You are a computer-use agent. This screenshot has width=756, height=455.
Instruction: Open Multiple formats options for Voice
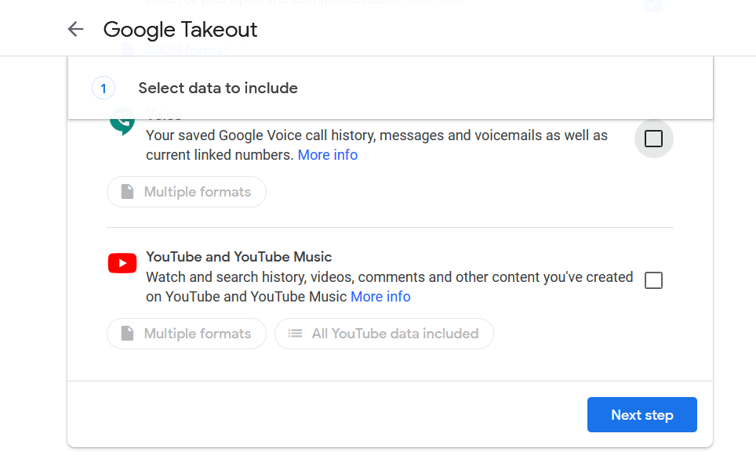point(186,191)
